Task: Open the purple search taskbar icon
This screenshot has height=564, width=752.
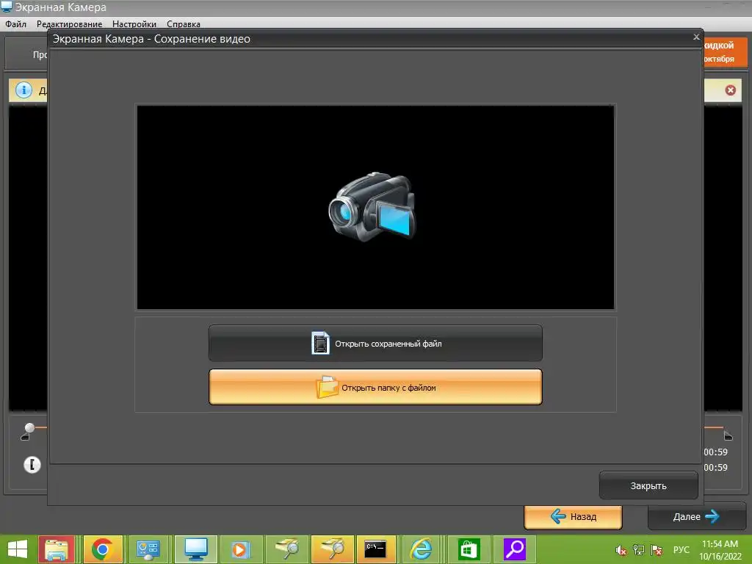Action: point(515,549)
